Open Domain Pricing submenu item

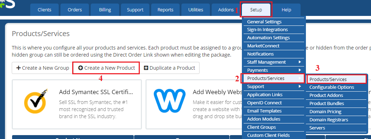(336, 111)
